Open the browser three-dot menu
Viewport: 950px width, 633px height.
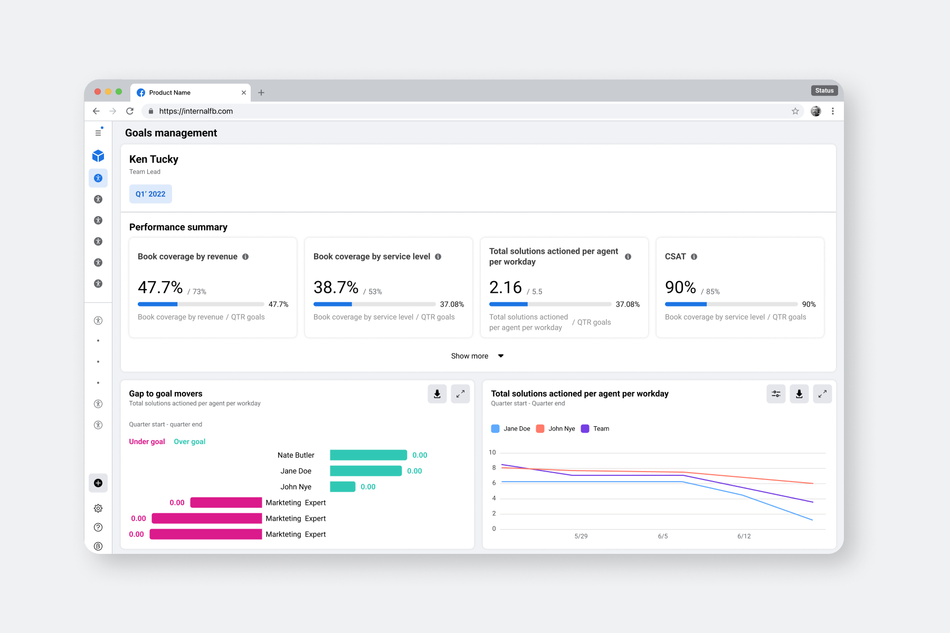pos(833,111)
